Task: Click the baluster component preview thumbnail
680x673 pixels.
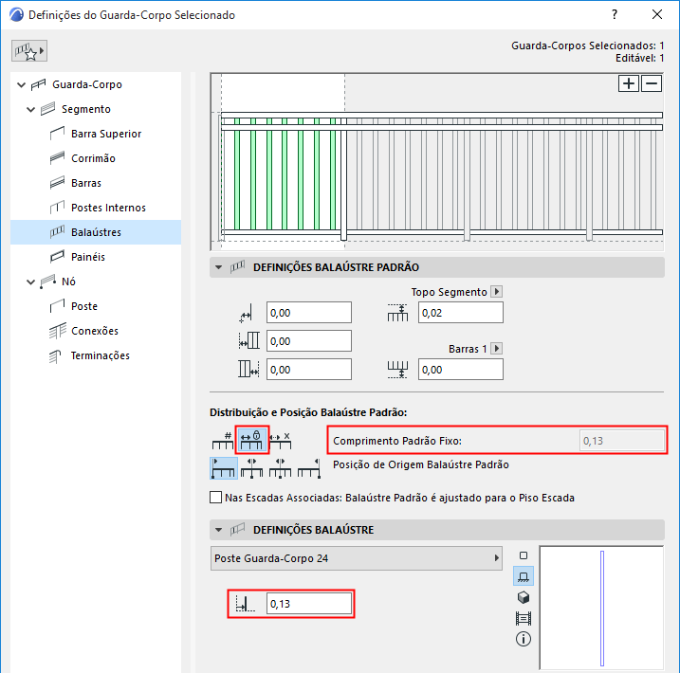Action: [x=601, y=608]
